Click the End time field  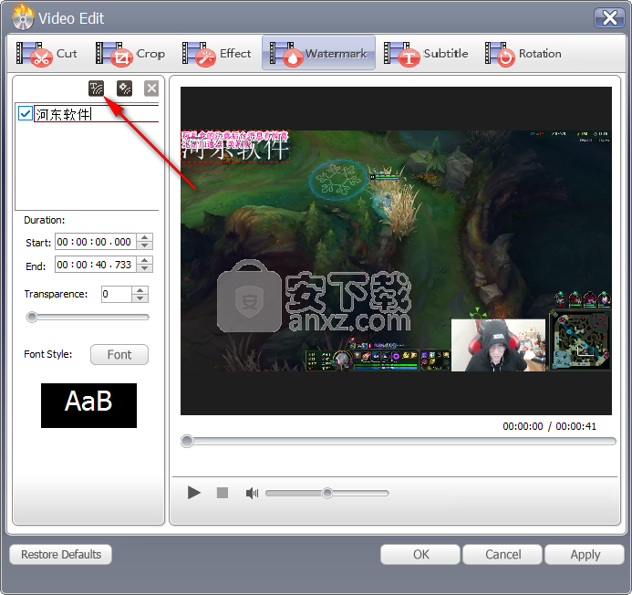tap(96, 265)
